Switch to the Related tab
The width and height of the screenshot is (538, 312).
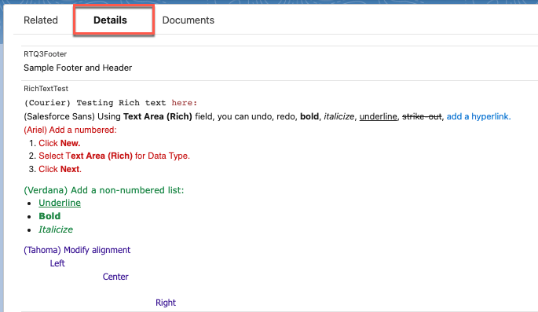coord(41,20)
